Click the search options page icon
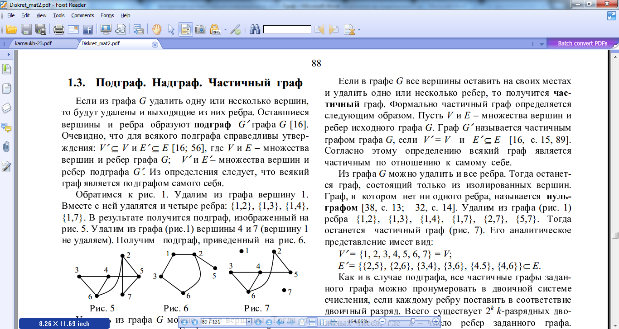Screen dimensions: 619x329 tap(349, 30)
